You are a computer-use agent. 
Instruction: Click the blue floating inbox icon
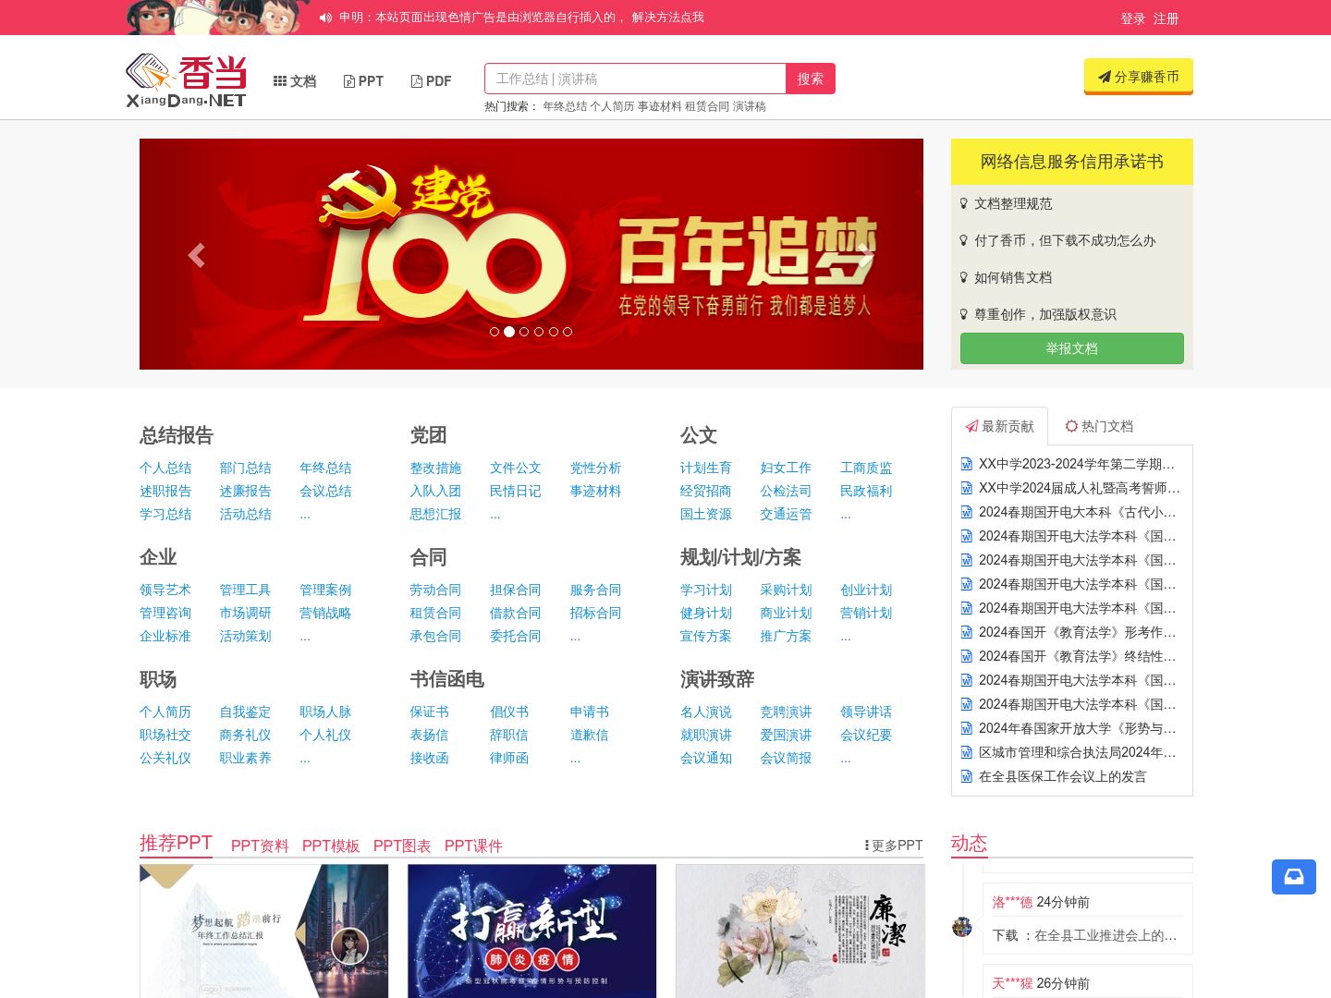pos(1294,877)
